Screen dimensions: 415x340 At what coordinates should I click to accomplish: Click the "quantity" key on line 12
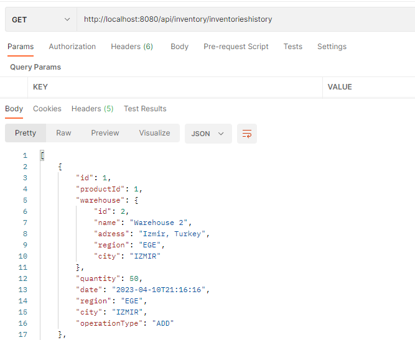click(98, 278)
